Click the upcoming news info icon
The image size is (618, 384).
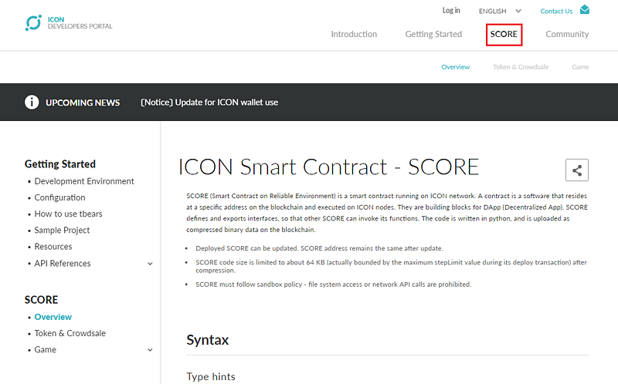point(32,103)
